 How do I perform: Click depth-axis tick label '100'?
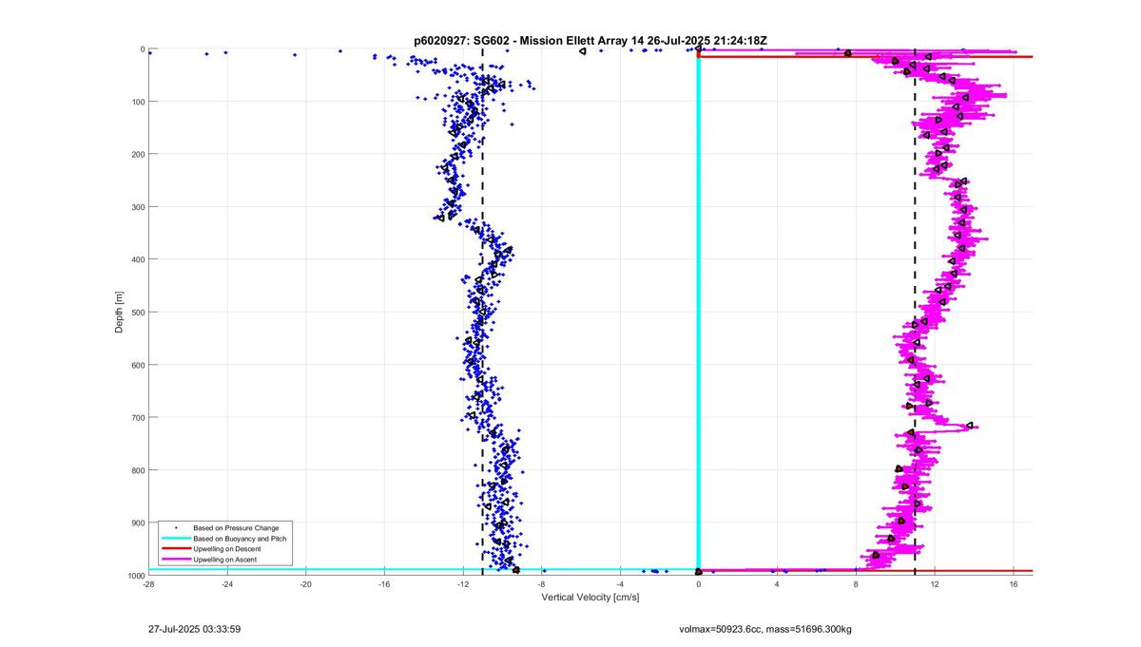(x=138, y=102)
